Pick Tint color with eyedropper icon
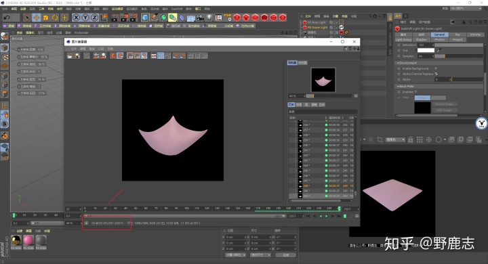488x264 pixels. 439,50
